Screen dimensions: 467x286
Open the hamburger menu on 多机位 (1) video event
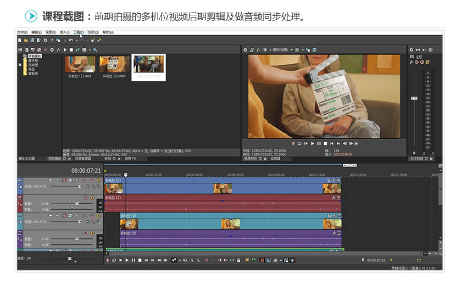(x=338, y=181)
